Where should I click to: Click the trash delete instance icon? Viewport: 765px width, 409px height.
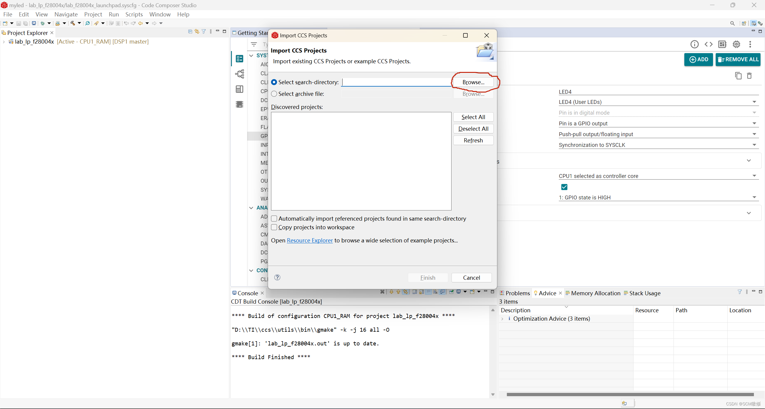[749, 76]
